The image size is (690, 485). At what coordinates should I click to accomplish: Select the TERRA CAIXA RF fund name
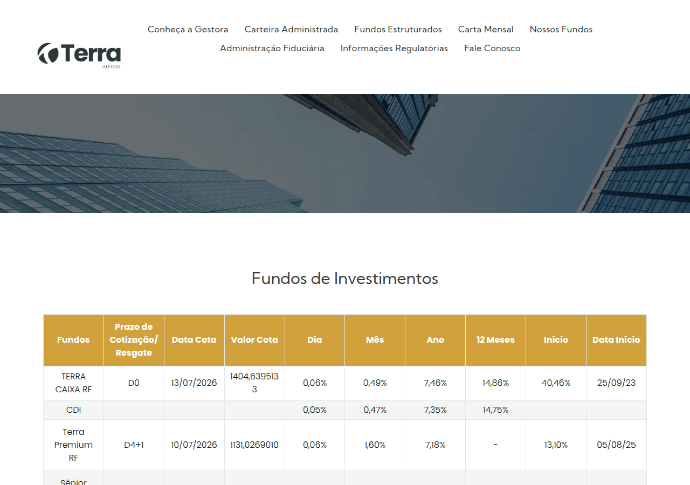pos(73,383)
